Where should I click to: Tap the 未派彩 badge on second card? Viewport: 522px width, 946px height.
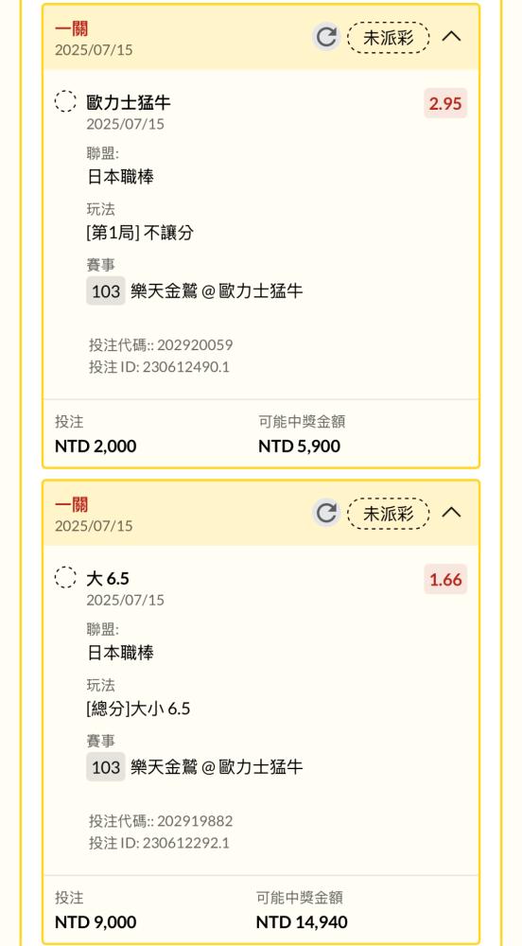pyautogui.click(x=388, y=514)
